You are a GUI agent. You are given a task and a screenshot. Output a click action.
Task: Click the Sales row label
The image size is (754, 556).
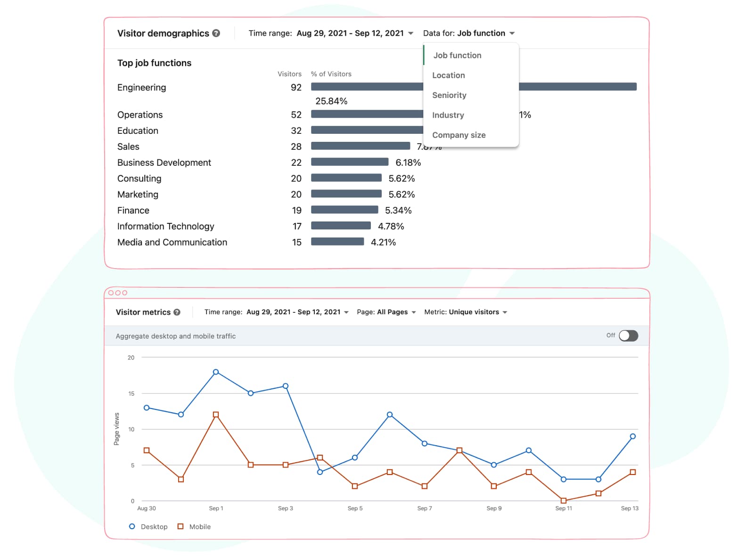tap(128, 147)
